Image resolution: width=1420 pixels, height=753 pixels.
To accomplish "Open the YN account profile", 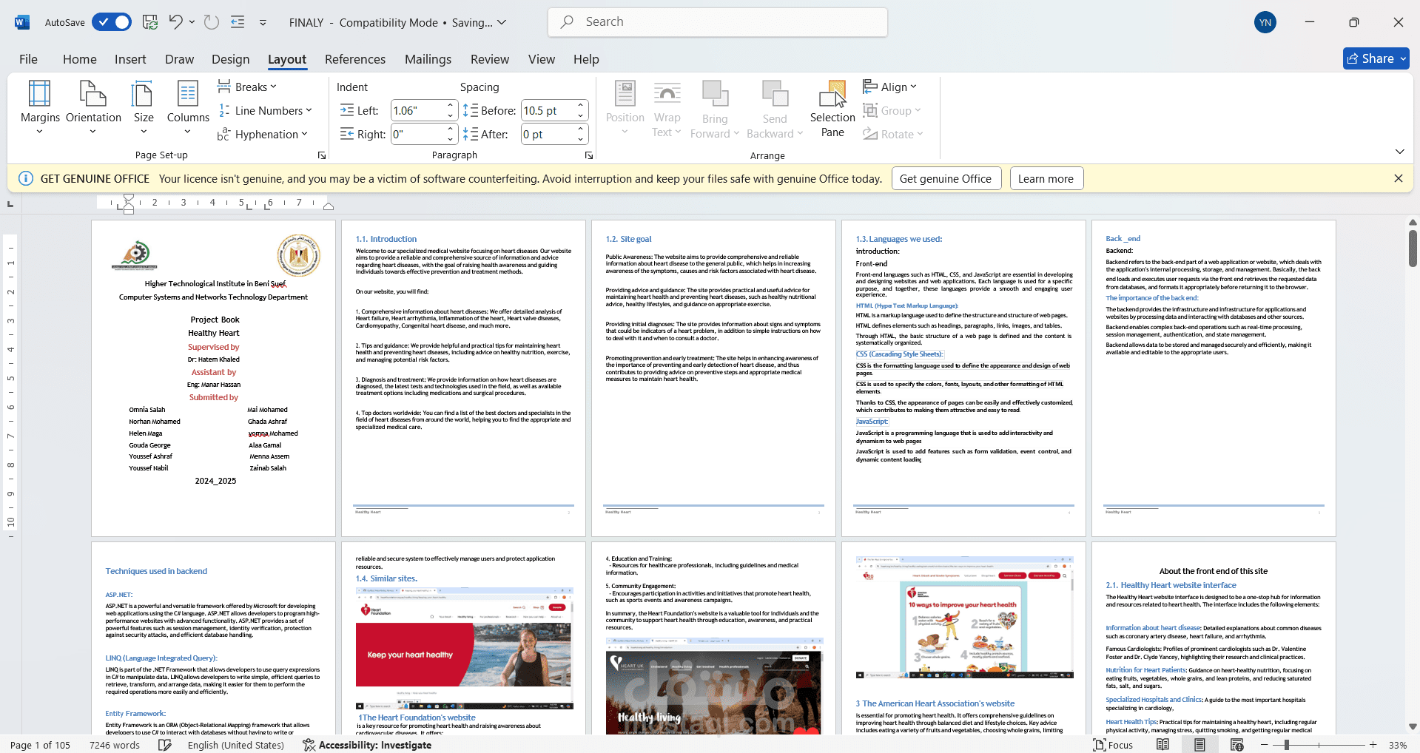I will pos(1265,22).
